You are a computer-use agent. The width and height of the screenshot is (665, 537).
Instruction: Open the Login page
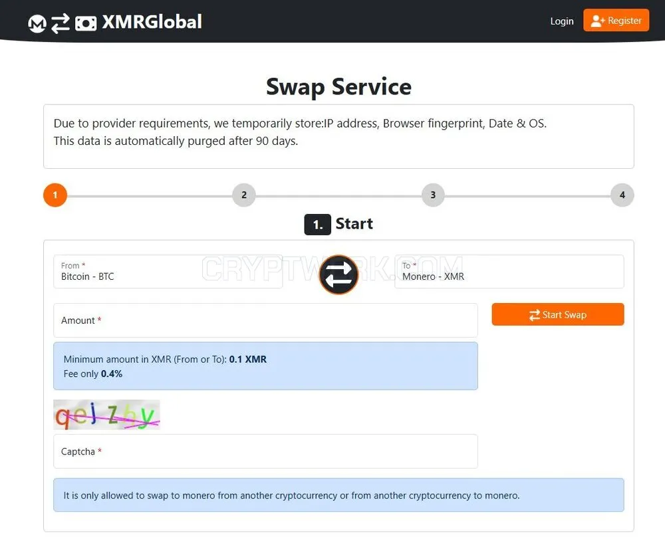(x=561, y=21)
